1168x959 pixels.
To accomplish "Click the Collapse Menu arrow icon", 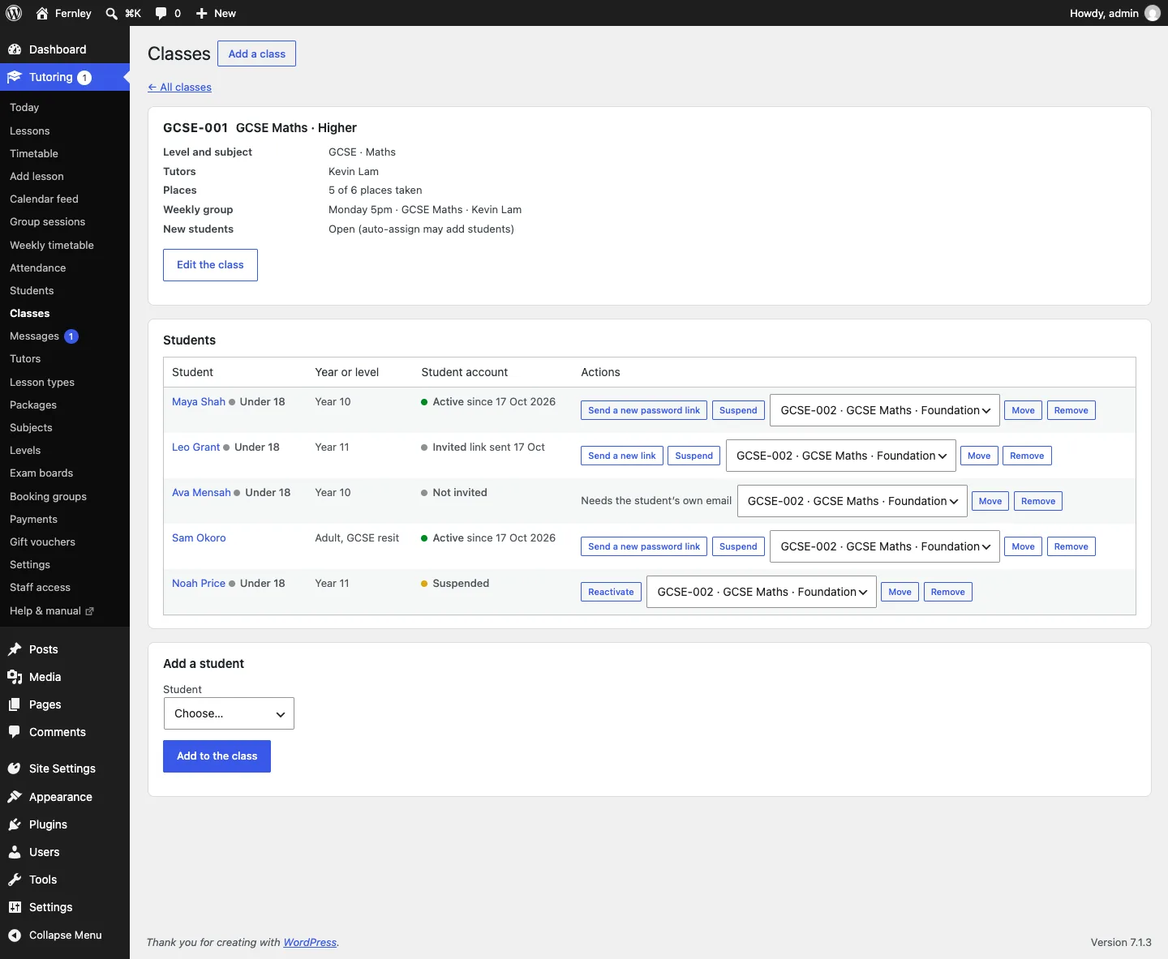I will (15, 935).
